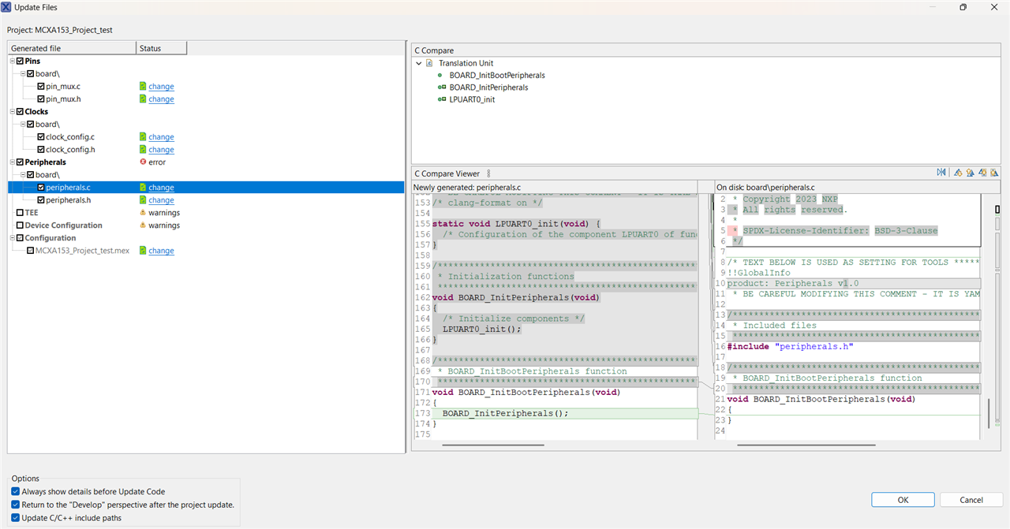
Task: Collapse the board folder under Clocks
Action: (23, 125)
